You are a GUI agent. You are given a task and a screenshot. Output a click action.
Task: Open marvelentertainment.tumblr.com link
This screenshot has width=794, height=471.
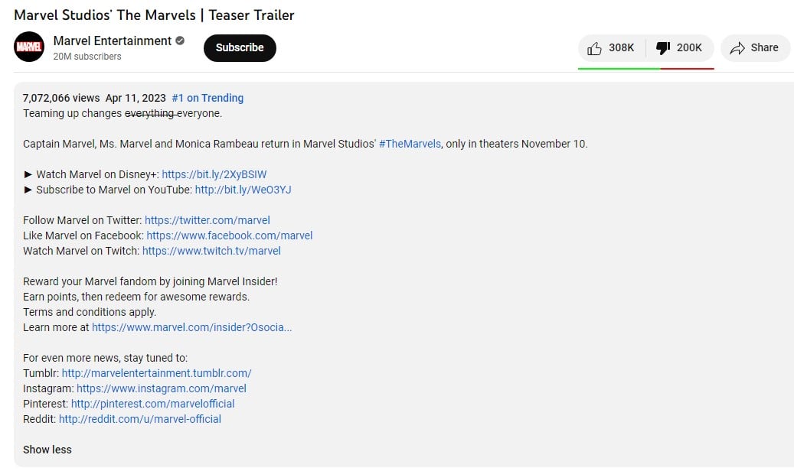[x=156, y=373]
